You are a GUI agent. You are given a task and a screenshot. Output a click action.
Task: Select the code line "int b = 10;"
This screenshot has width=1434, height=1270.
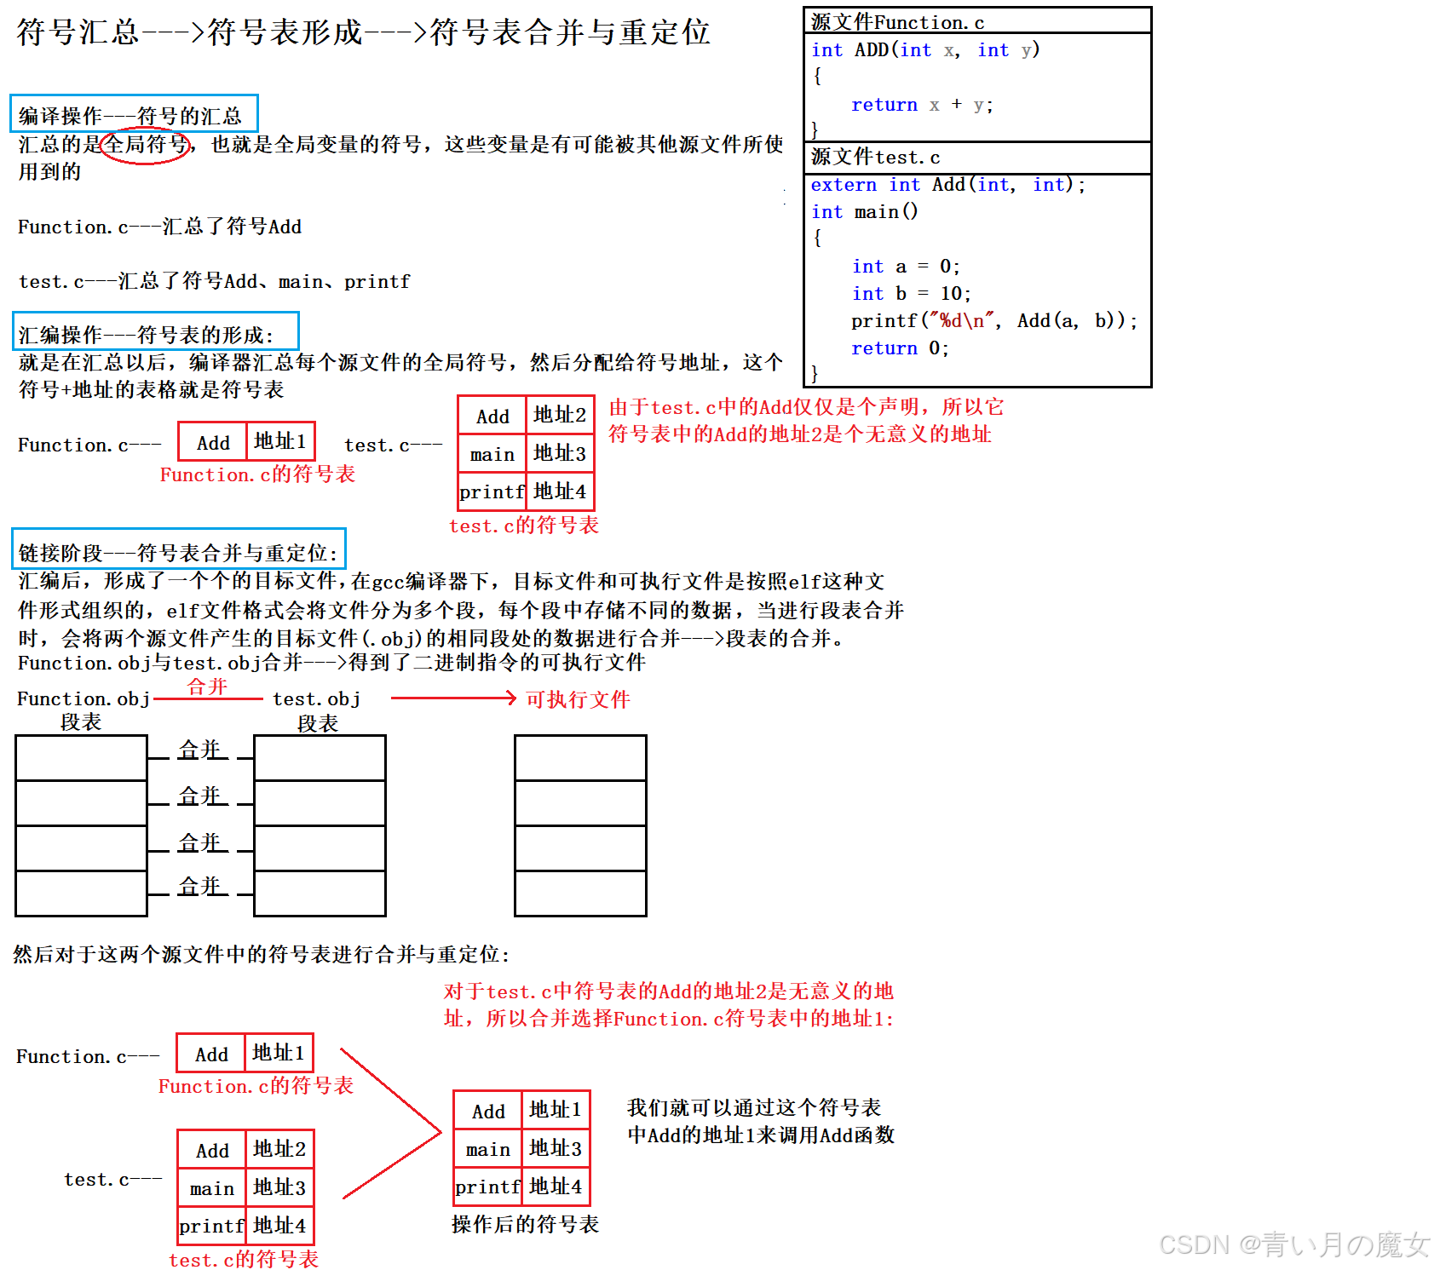click(x=911, y=294)
